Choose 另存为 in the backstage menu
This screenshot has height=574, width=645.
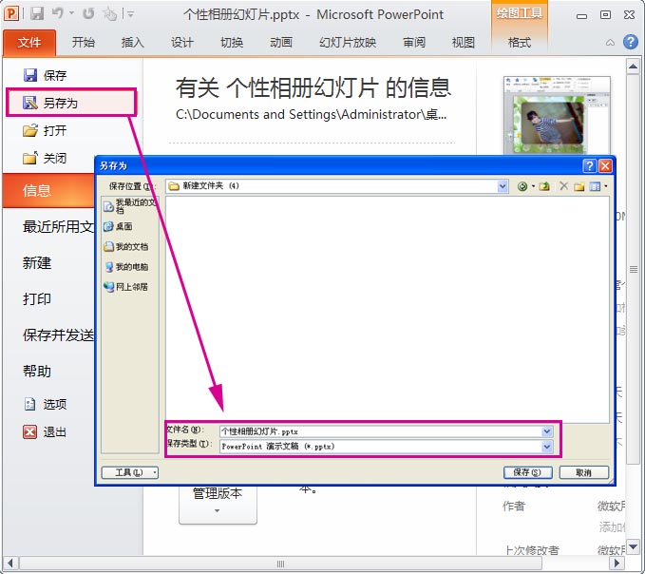click(x=70, y=103)
